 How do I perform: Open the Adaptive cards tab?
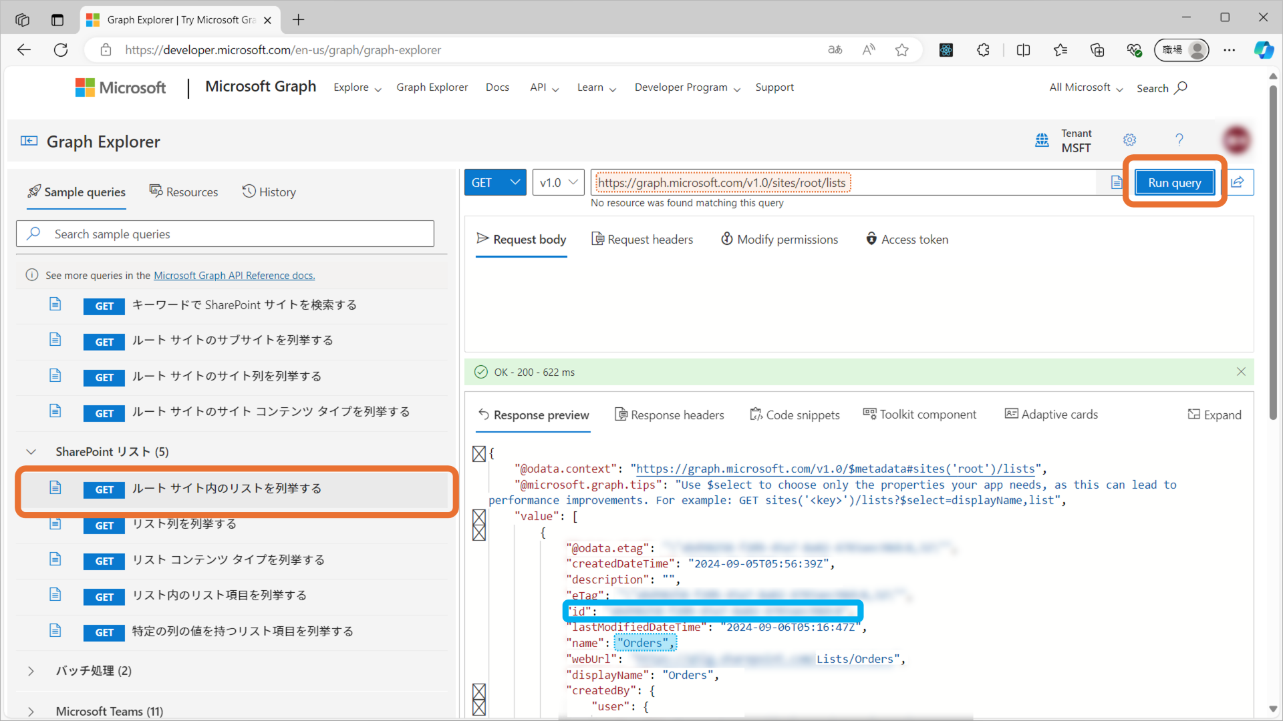point(1051,415)
